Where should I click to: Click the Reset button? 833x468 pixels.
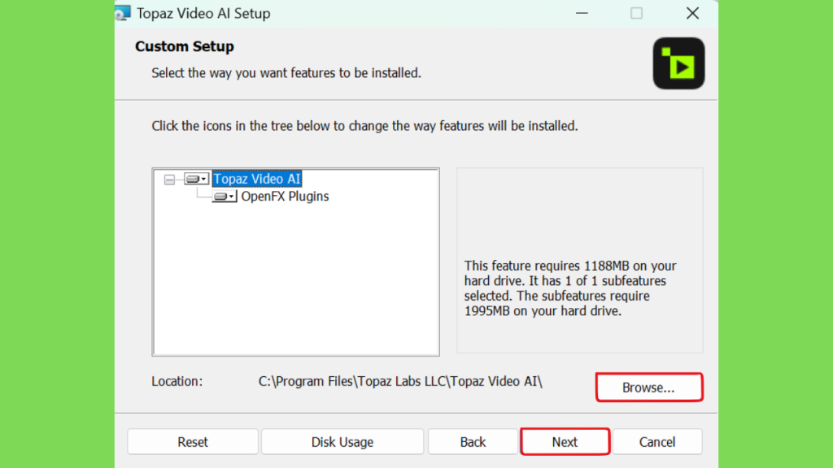[x=192, y=442]
